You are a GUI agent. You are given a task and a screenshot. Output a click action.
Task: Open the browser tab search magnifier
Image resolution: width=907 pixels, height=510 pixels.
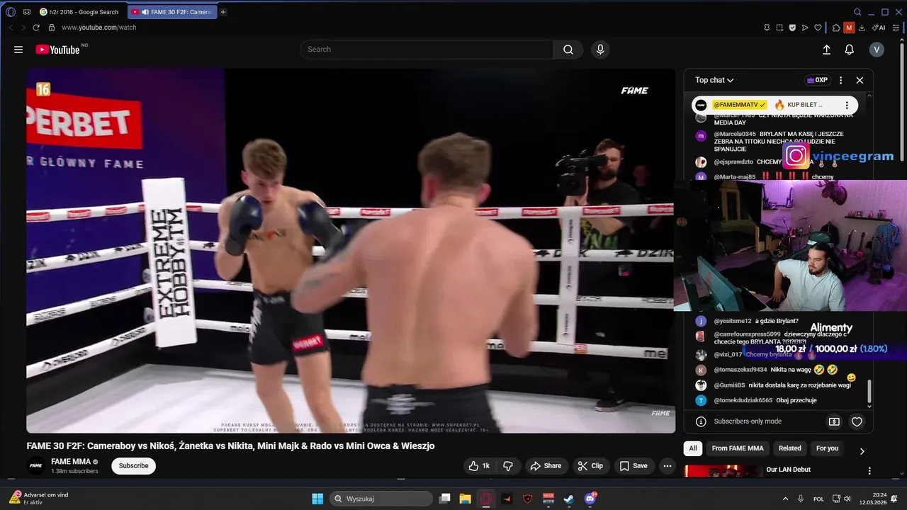[857, 12]
